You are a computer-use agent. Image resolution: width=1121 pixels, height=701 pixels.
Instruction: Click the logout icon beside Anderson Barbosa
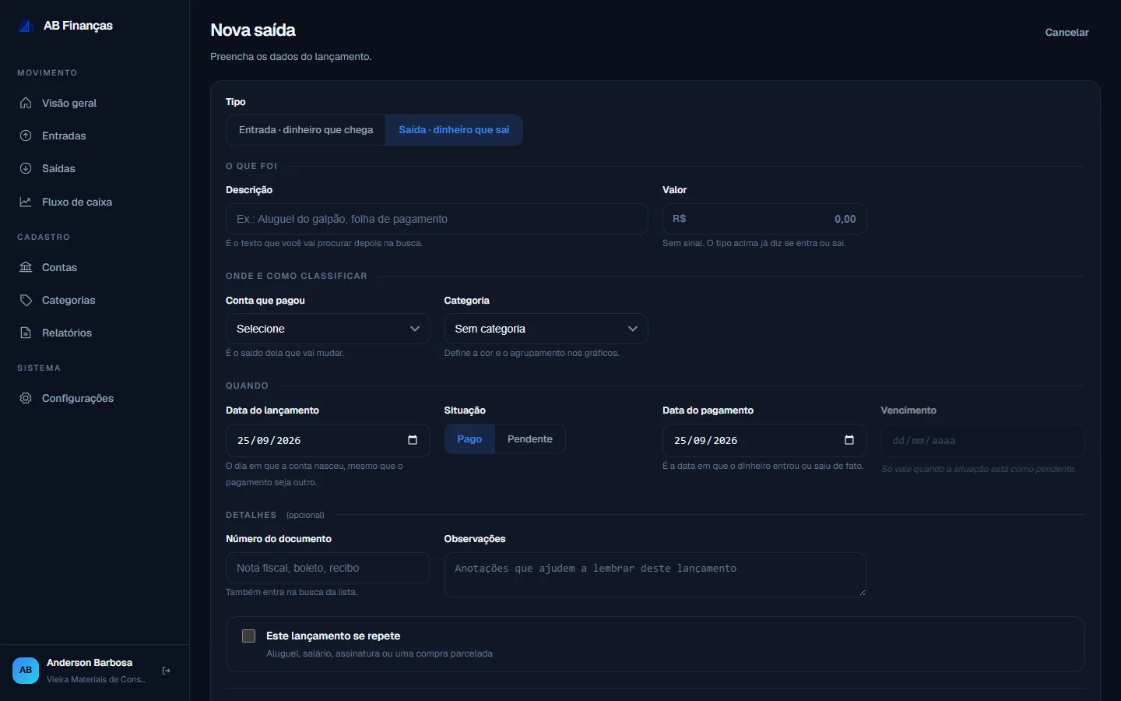[x=166, y=671]
